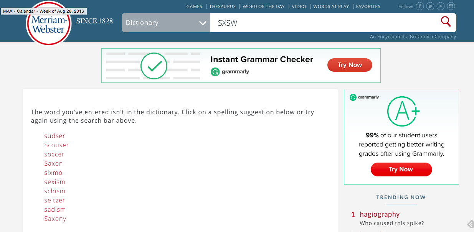Viewport: 474px width, 232px height.
Task: Click the SINCE 1828 text
Action: click(x=94, y=21)
